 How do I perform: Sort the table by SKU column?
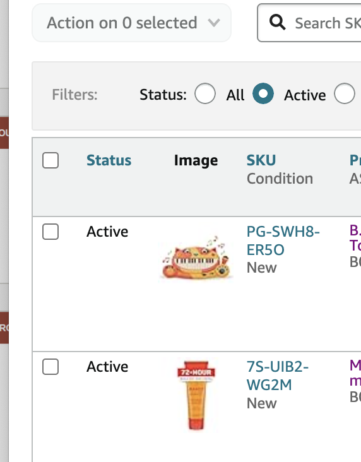[x=261, y=160]
